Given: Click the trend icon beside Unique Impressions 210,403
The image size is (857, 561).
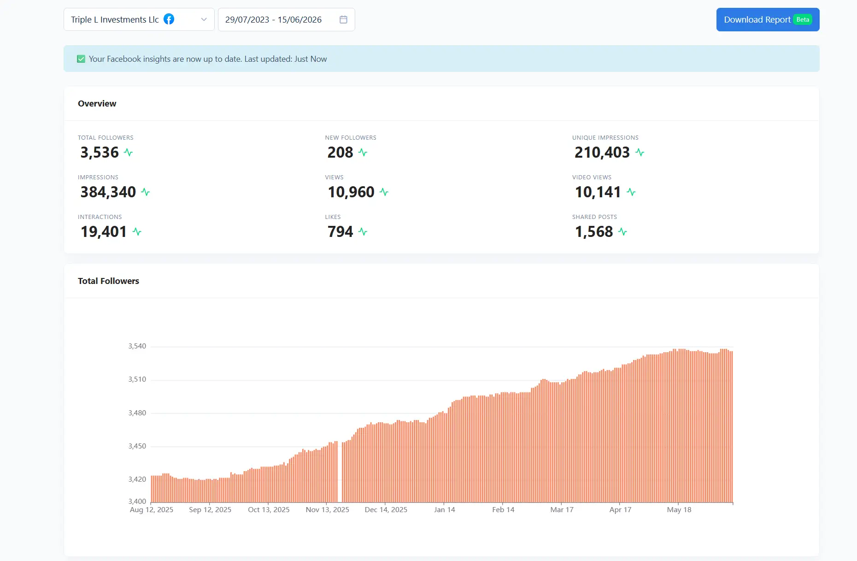Looking at the screenshot, I should [640, 153].
